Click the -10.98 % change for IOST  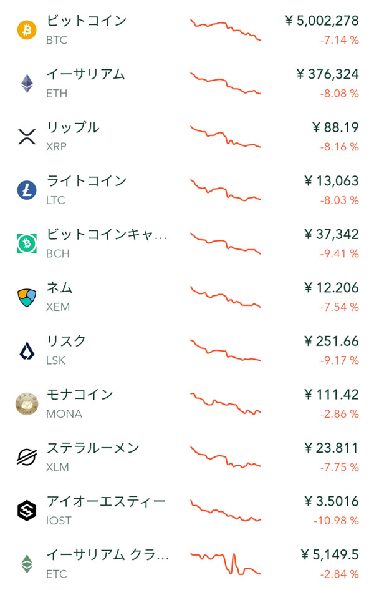click(335, 521)
